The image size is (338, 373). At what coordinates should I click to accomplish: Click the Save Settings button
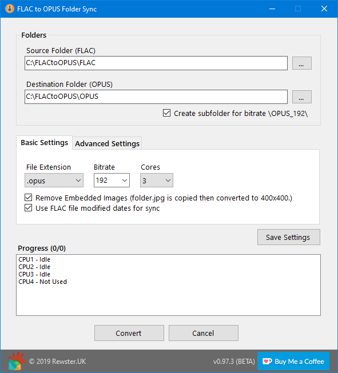[289, 237]
